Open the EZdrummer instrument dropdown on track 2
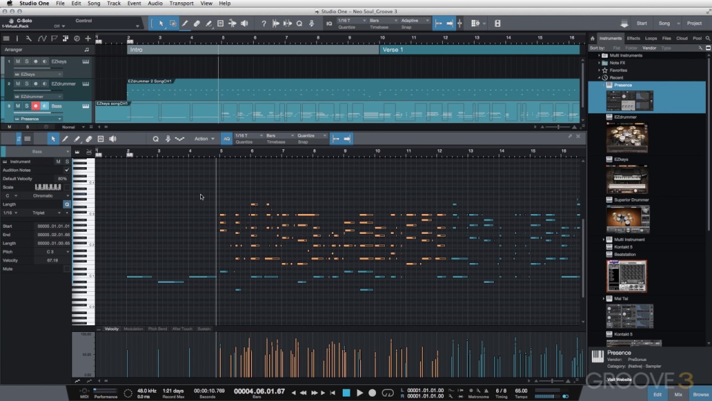 (x=37, y=96)
